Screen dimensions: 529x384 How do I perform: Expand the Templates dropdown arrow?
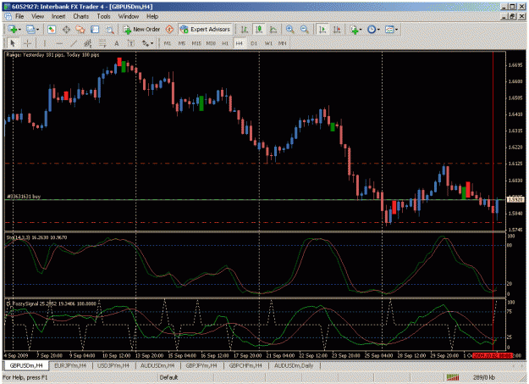pos(396,30)
